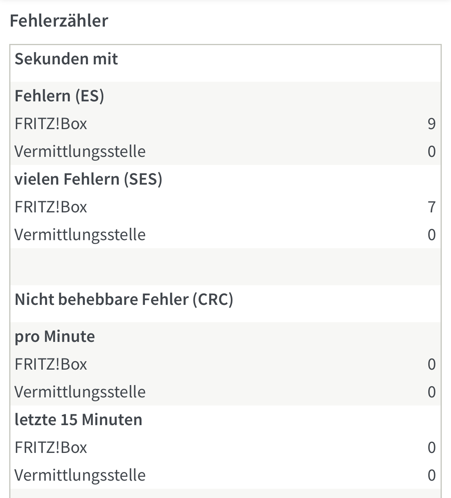Viewport: 451px width, 498px height.
Task: Select the 'Sekunden mit' table header
Action: [x=66, y=59]
